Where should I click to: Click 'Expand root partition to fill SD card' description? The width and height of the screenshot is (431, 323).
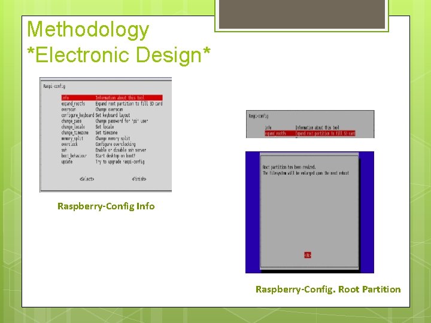129,103
